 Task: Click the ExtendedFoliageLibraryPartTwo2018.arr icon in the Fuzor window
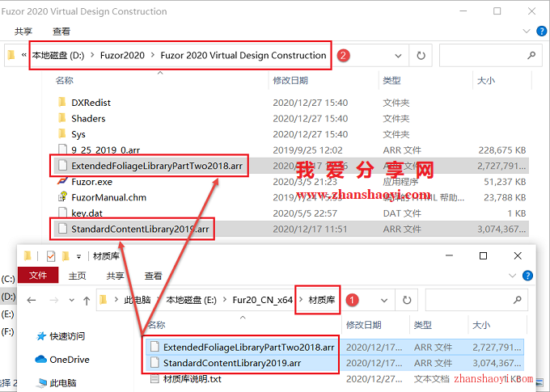(x=62, y=165)
